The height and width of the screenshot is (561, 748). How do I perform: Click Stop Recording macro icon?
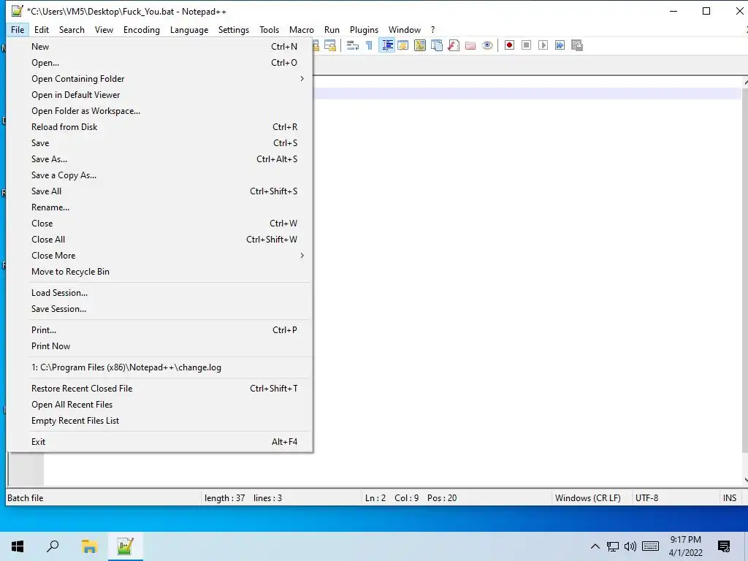(x=526, y=45)
